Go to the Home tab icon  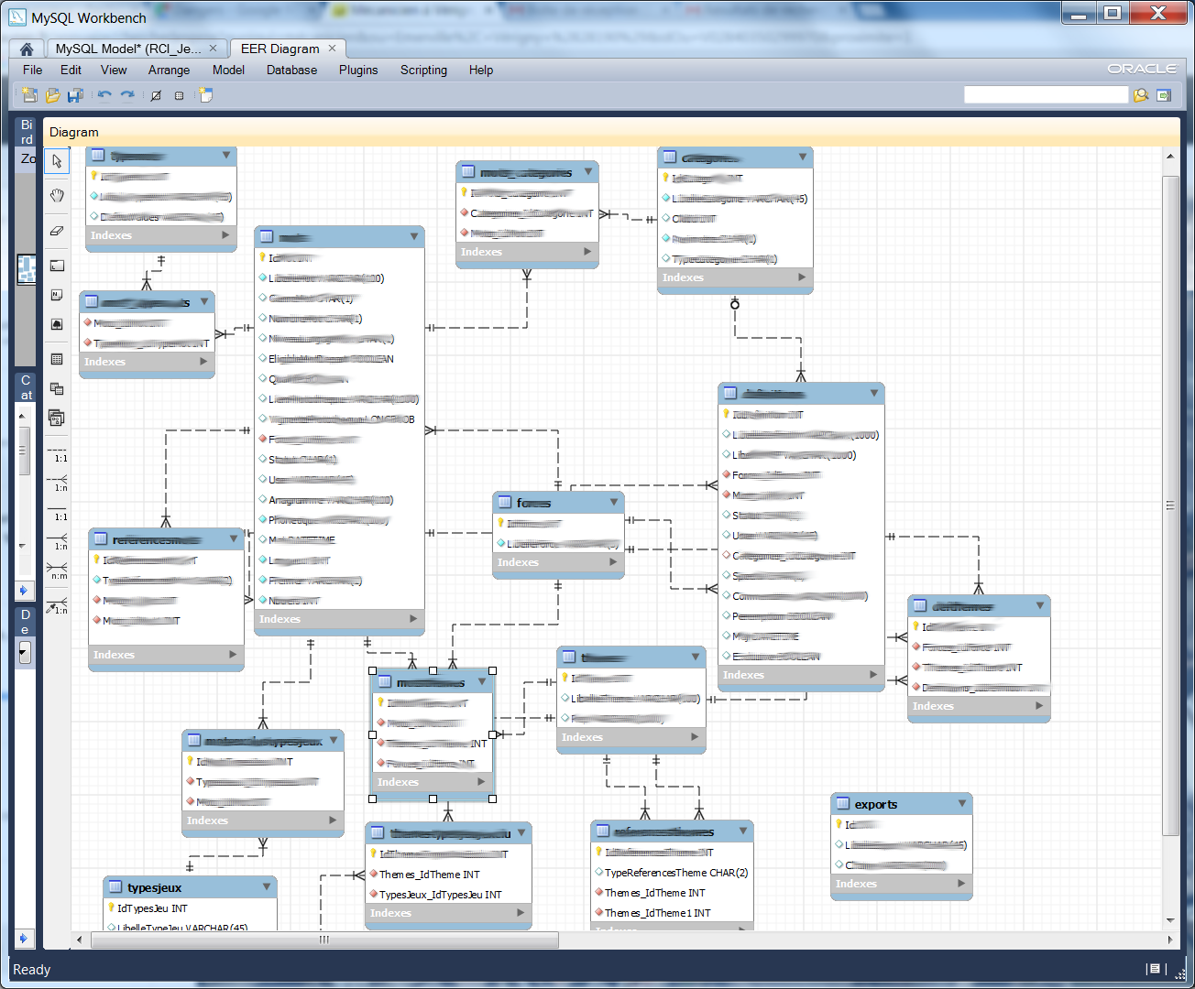pyautogui.click(x=27, y=49)
